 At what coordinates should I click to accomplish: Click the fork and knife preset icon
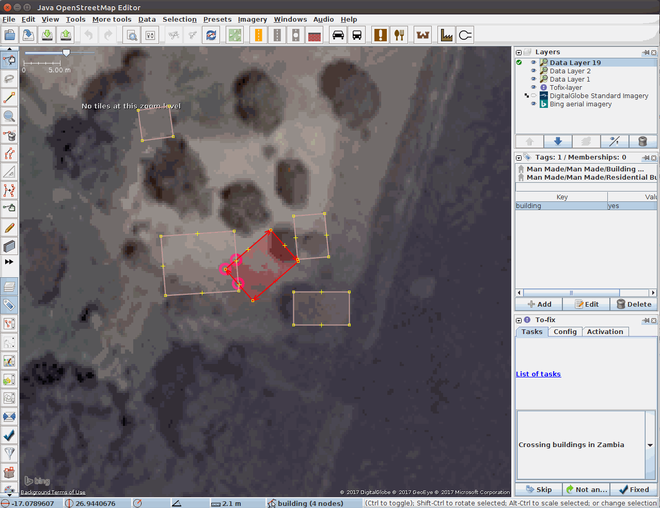click(x=399, y=35)
